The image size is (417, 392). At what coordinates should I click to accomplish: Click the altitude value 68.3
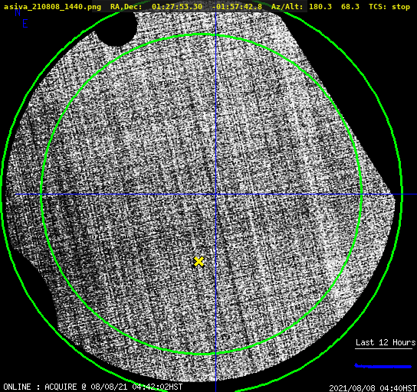[350, 7]
